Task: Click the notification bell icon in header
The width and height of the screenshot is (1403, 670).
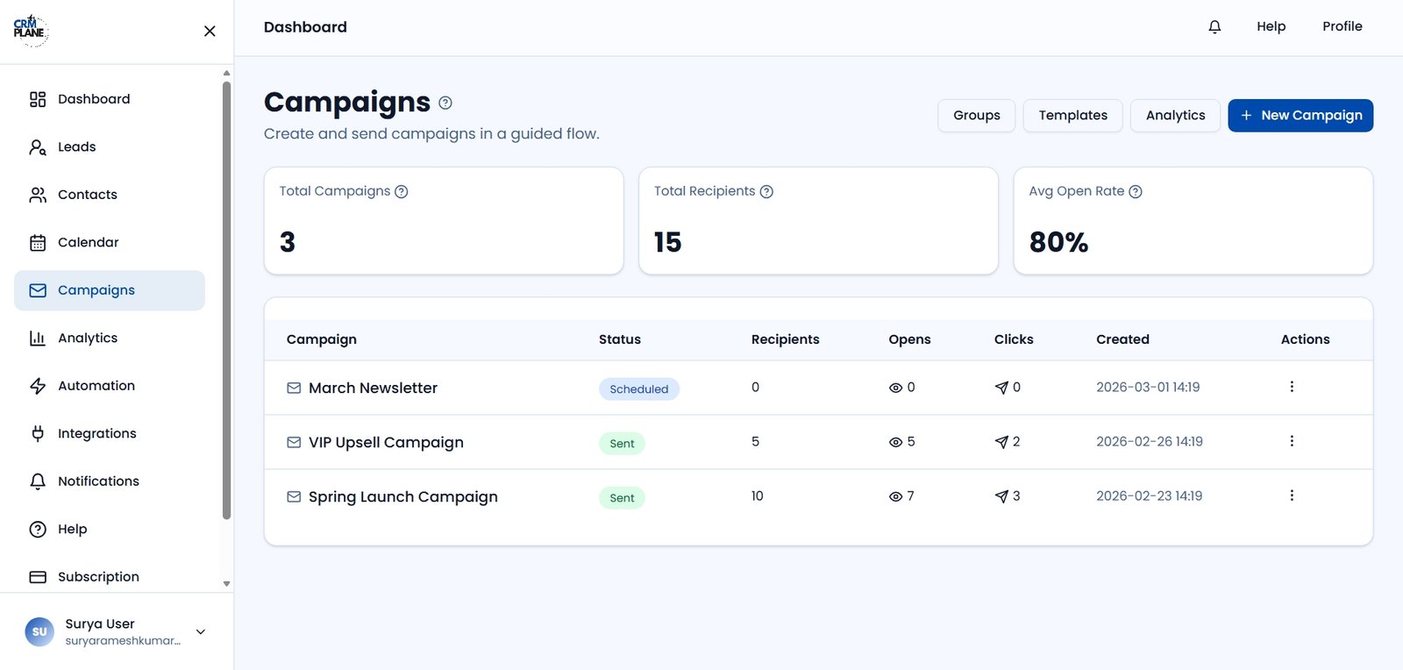Action: (1214, 27)
